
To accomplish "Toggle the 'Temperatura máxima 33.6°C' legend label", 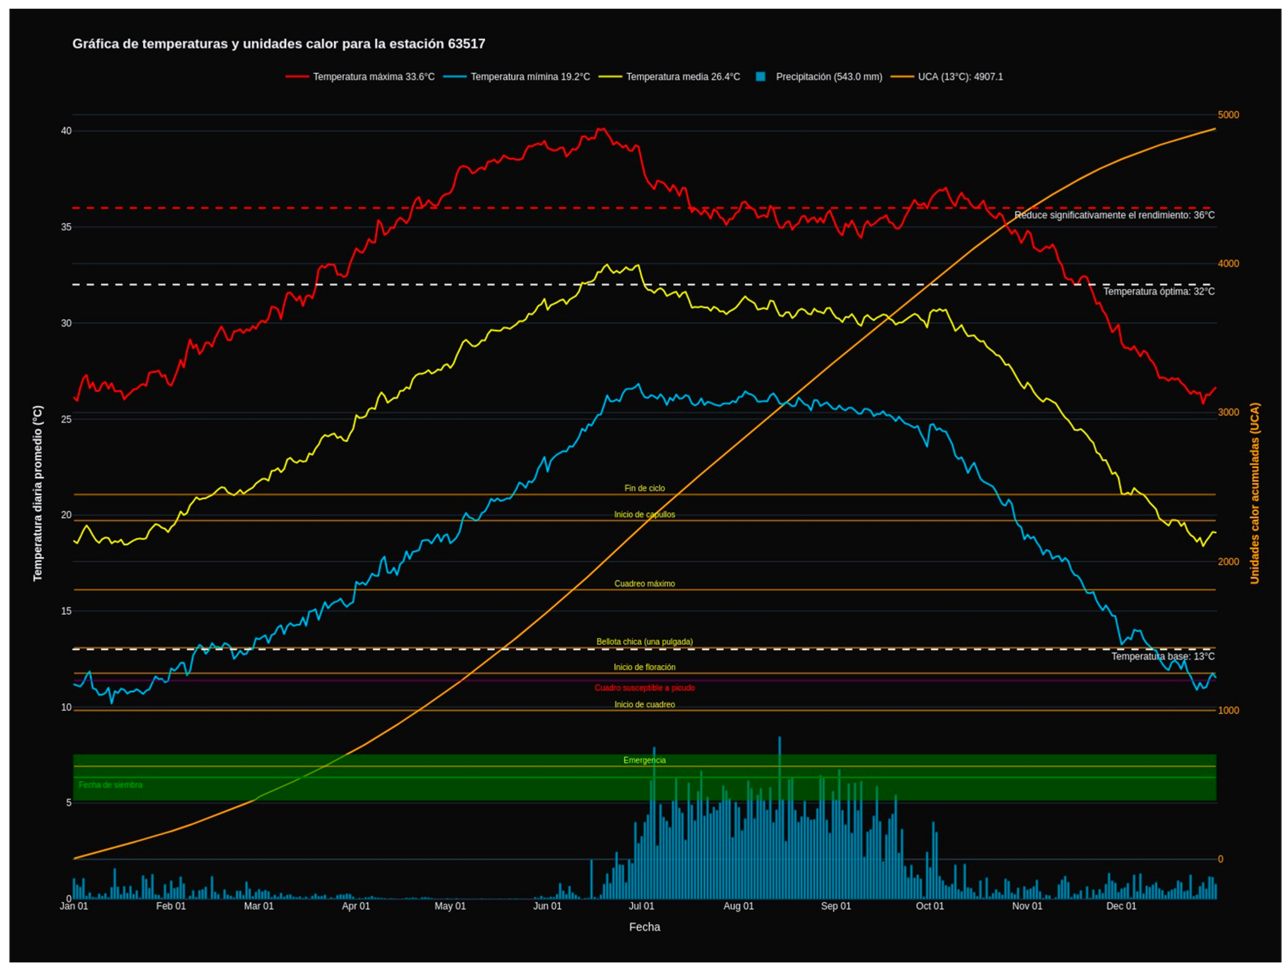I will 373,77.
